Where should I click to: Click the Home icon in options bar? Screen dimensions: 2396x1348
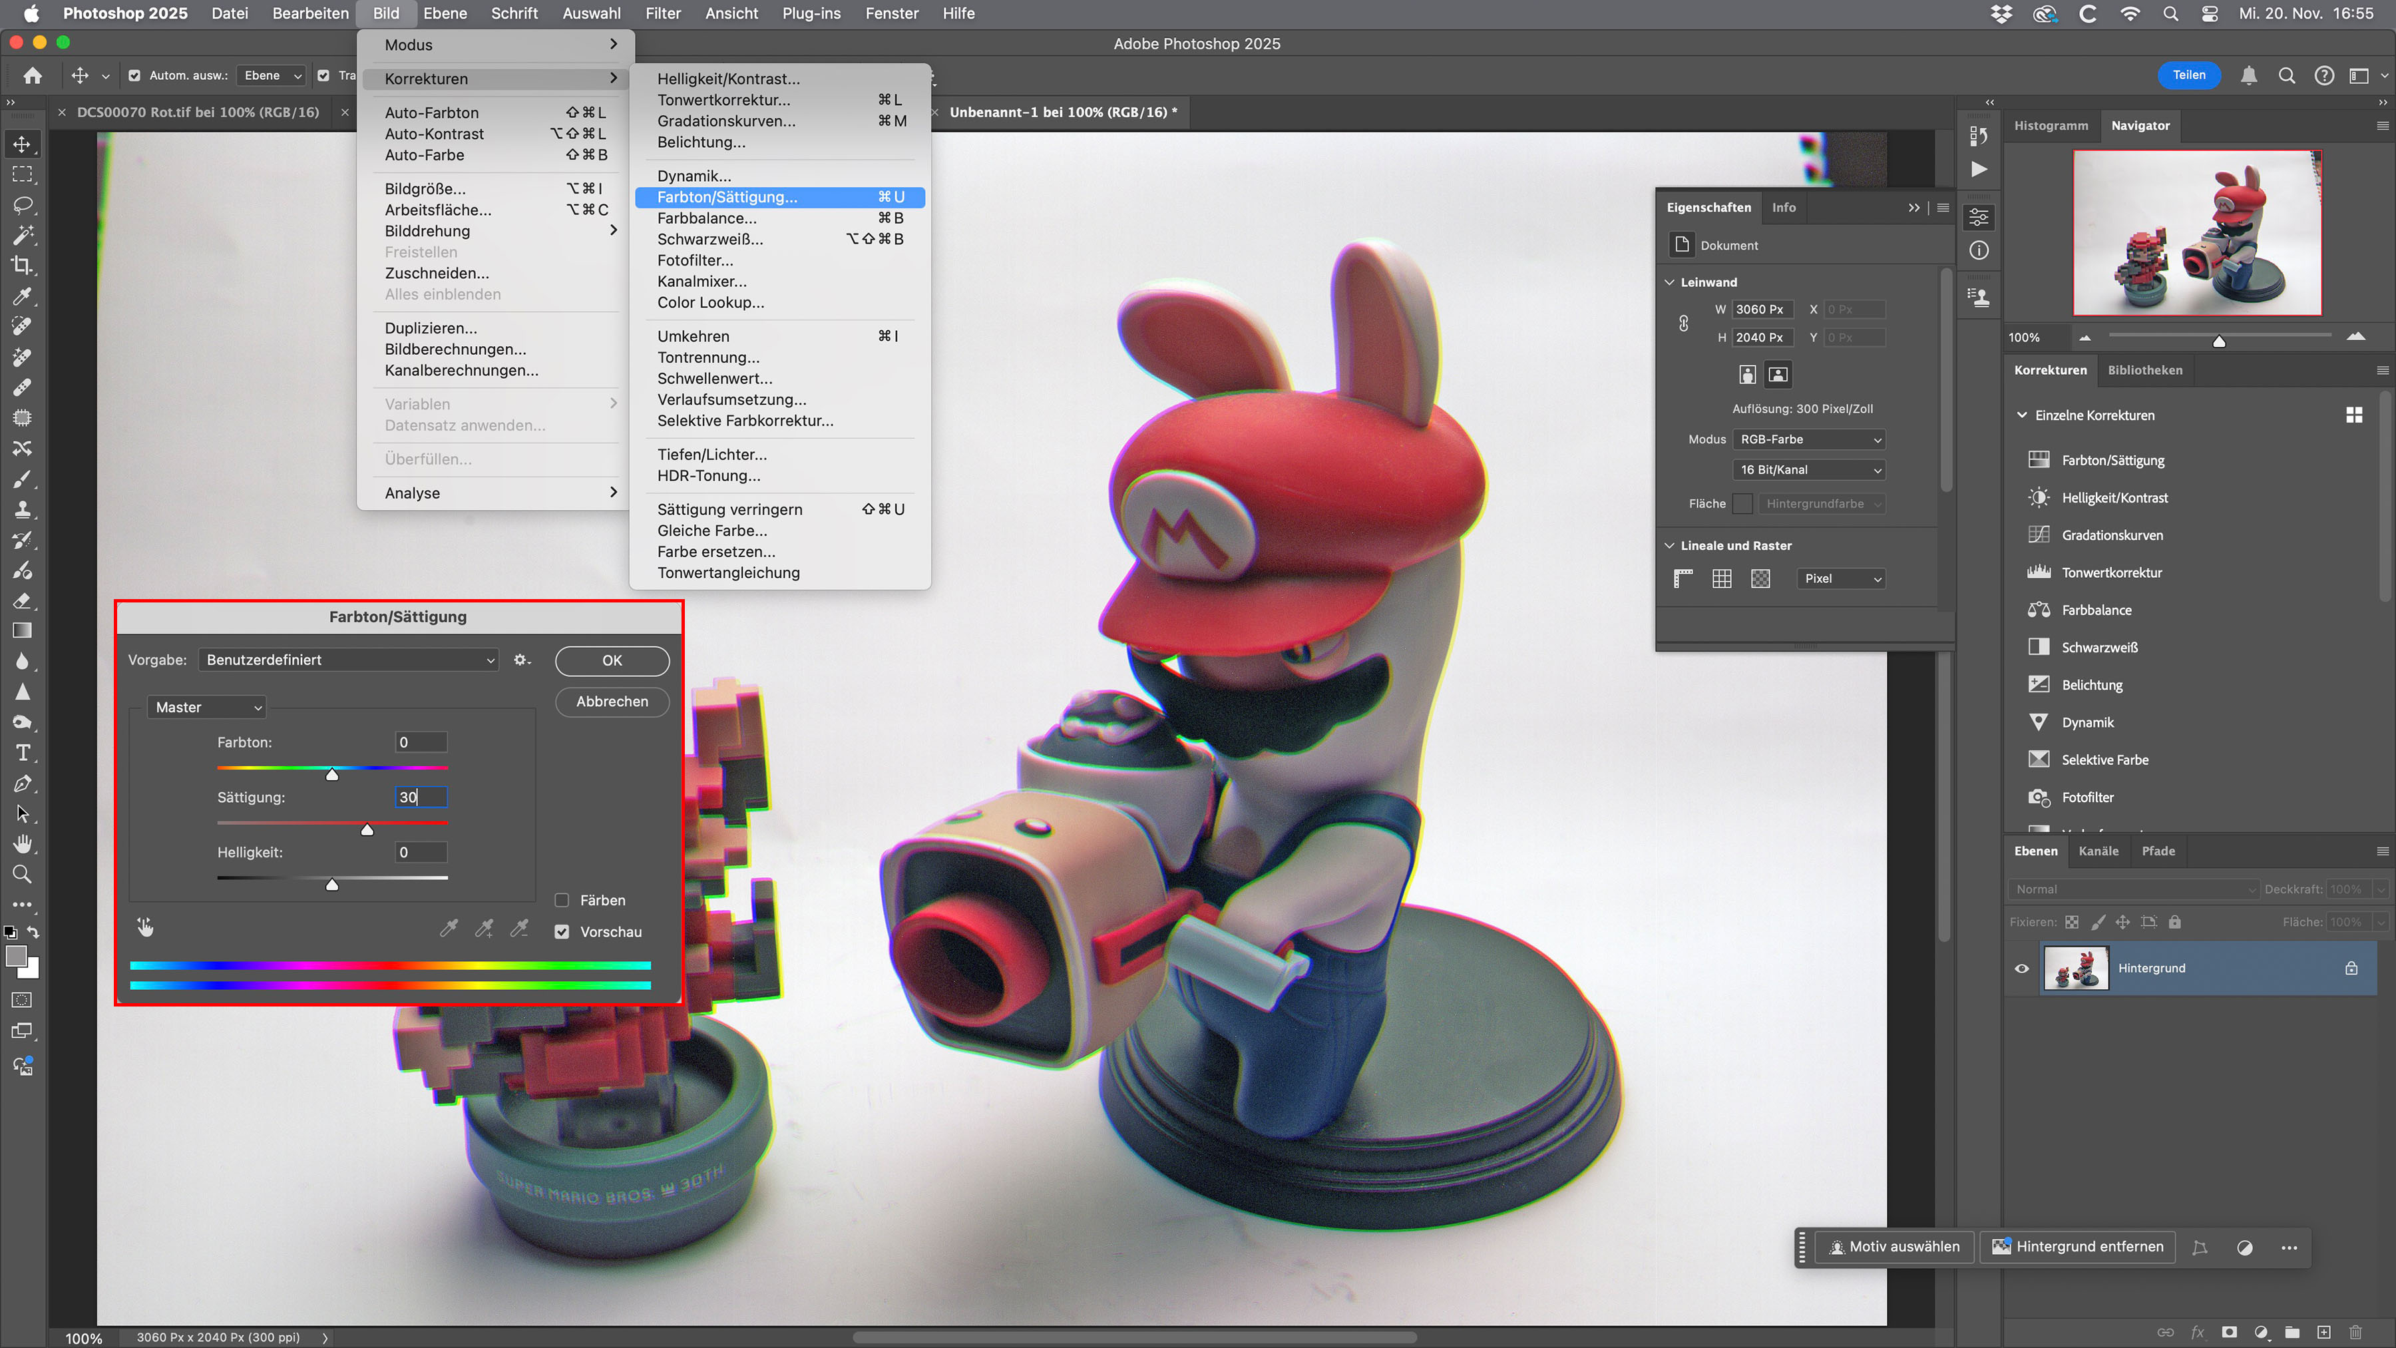(33, 75)
